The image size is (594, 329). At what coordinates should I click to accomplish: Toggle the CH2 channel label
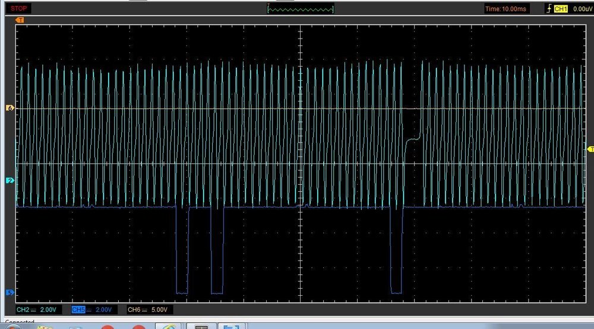pos(22,310)
